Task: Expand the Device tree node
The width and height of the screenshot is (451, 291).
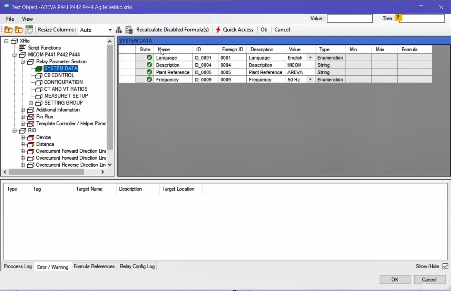Action: [23, 137]
